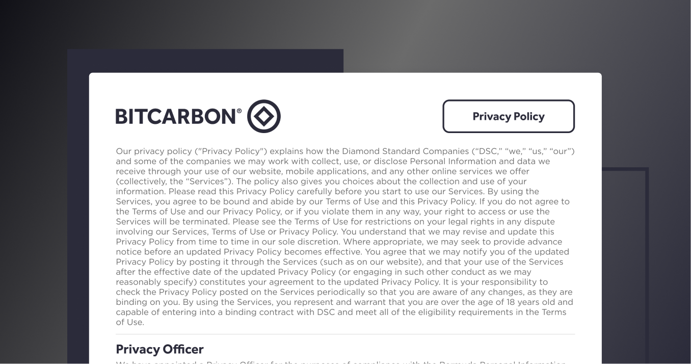Image resolution: width=691 pixels, height=364 pixels.
Task: Select the Privacy Officer section heading
Action: point(160,349)
